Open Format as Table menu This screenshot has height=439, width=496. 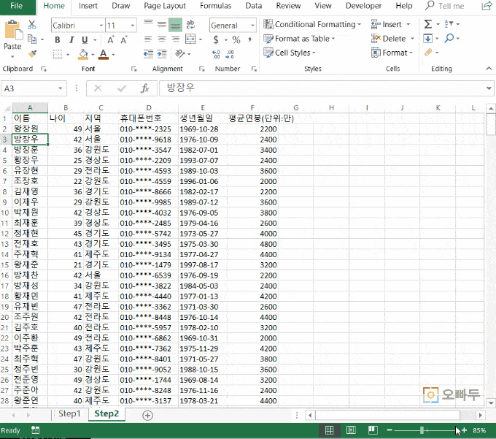[x=298, y=39]
